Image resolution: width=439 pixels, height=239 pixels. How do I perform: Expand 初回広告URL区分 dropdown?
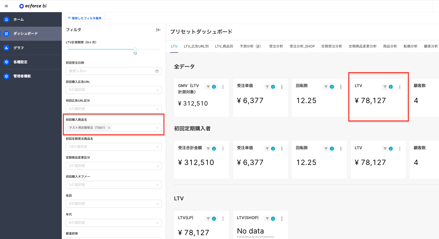(114, 109)
